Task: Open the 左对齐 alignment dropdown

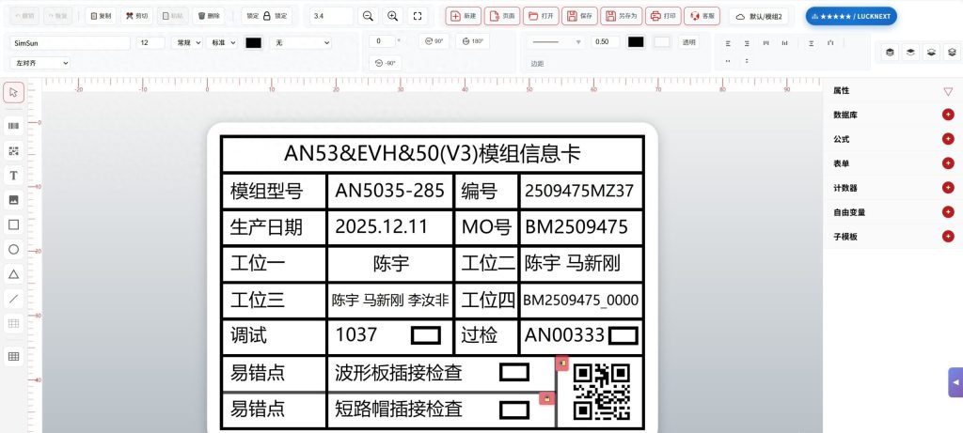Action: [x=39, y=63]
